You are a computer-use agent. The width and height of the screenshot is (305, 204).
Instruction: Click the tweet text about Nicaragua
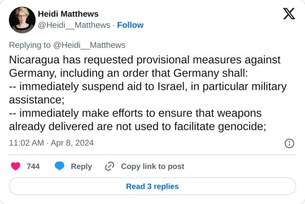tap(147, 93)
